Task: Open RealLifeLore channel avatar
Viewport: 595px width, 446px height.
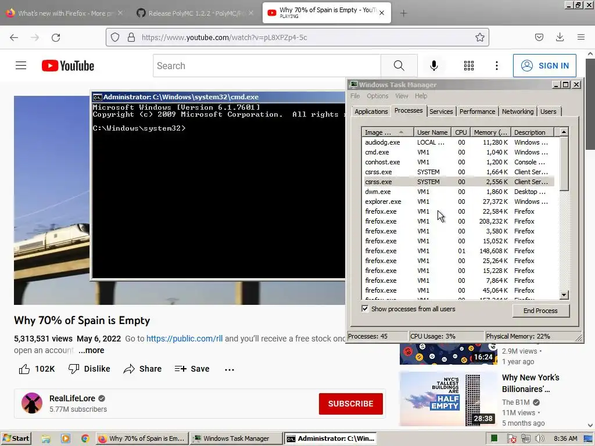Action: tap(32, 403)
